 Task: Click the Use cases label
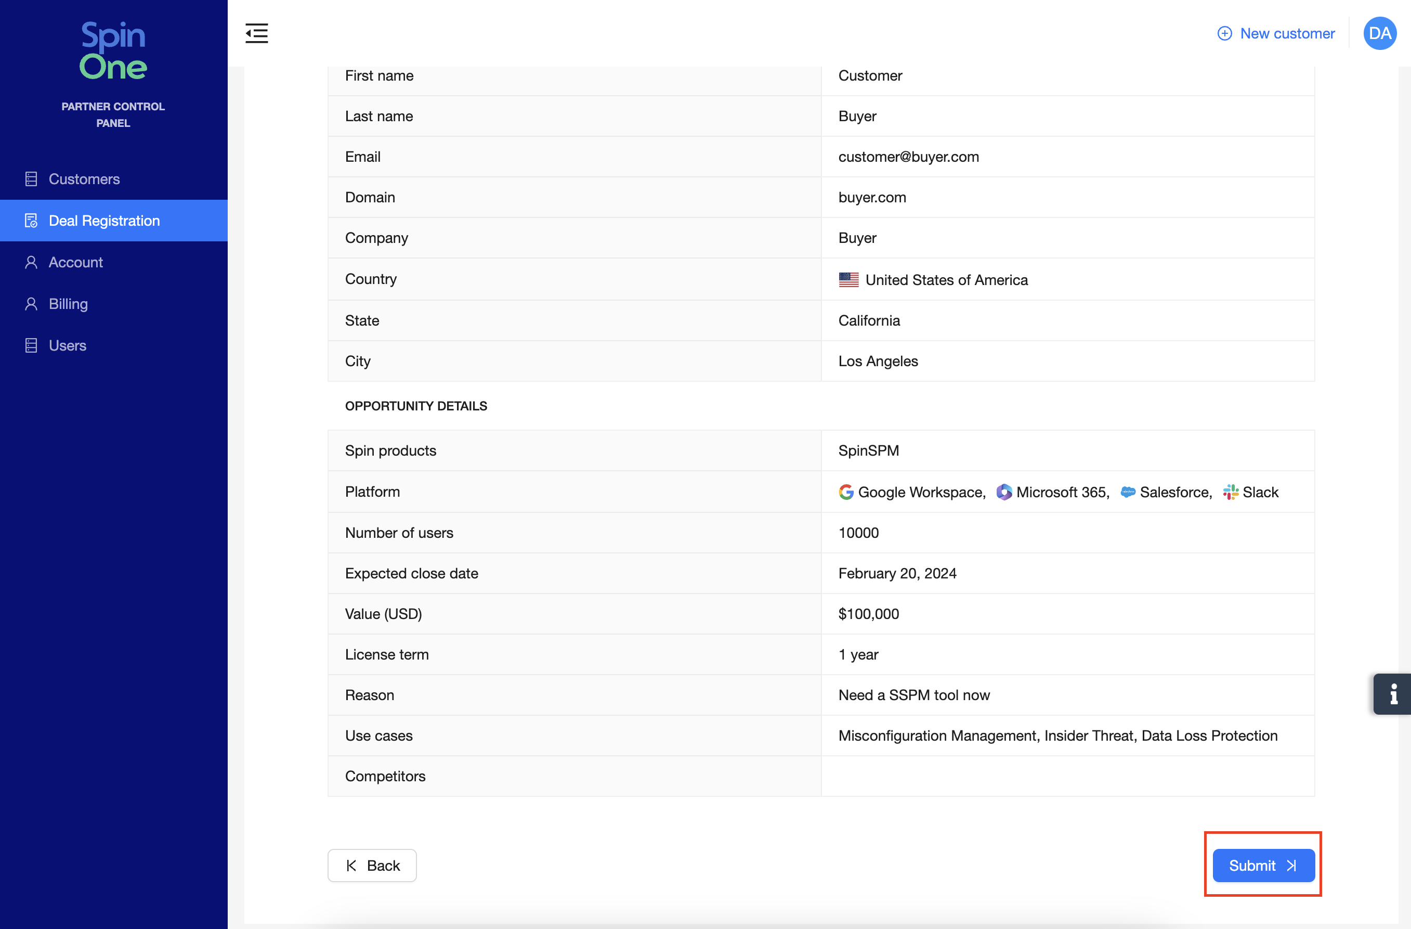pyautogui.click(x=378, y=736)
